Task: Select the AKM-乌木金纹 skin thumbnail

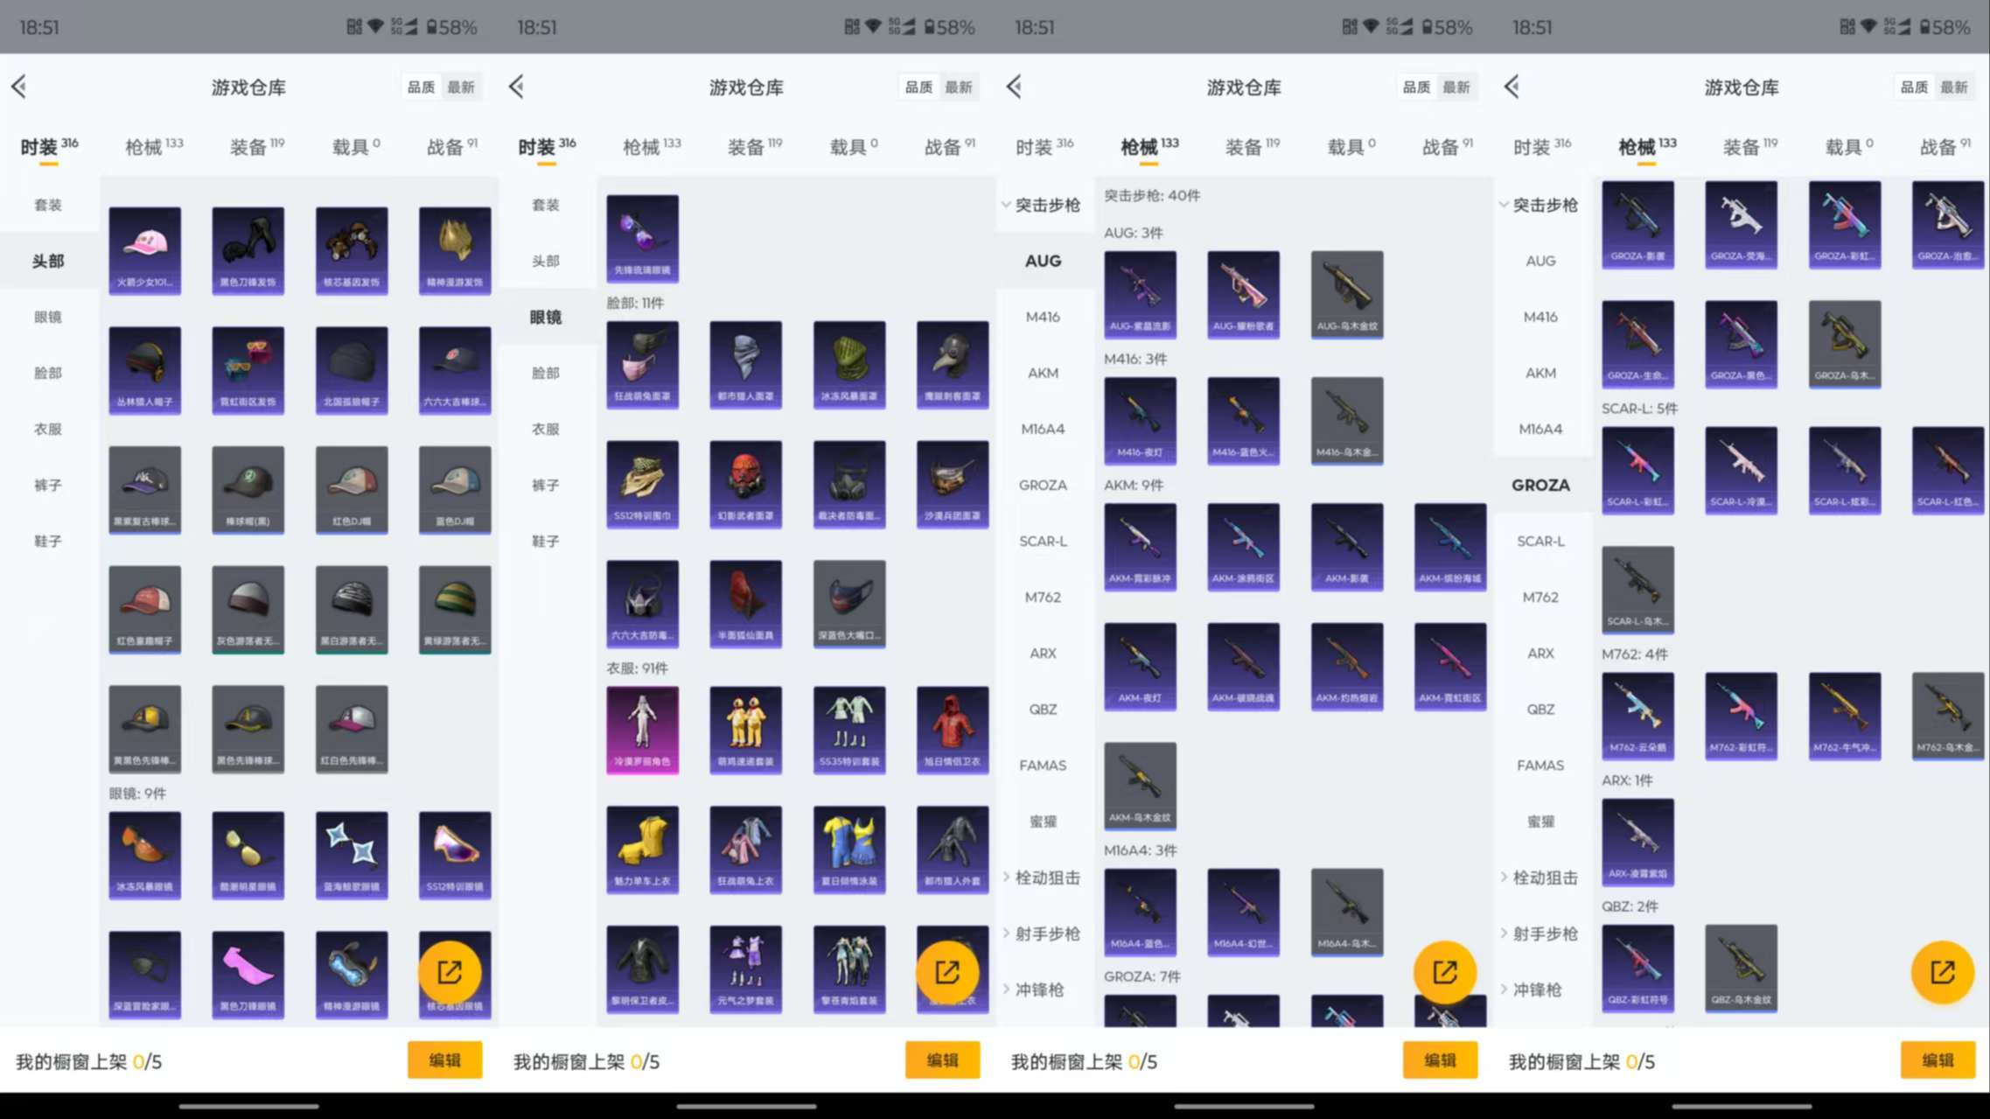Action: [1141, 786]
